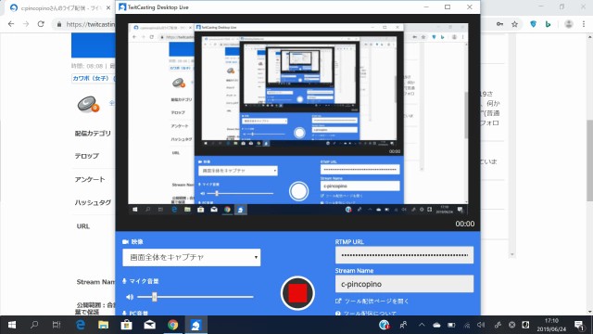Click the Chrome bookmark star icon
593x334 pixels.
click(514, 24)
